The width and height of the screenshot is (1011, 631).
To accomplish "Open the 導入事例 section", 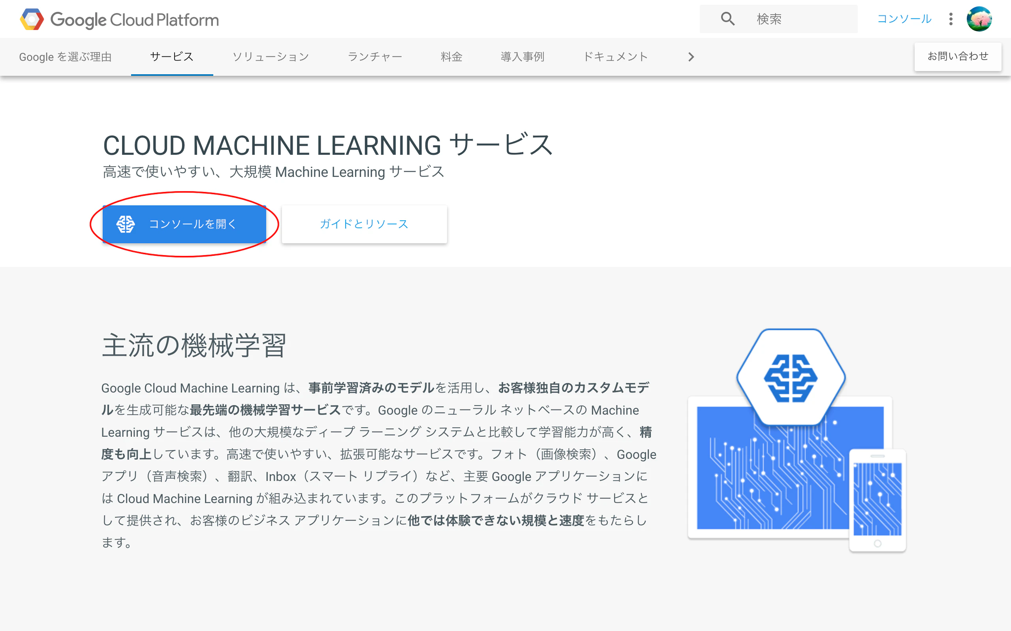I will coord(522,57).
